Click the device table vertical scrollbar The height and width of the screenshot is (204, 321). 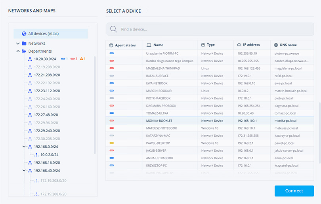[x=319, y=133]
